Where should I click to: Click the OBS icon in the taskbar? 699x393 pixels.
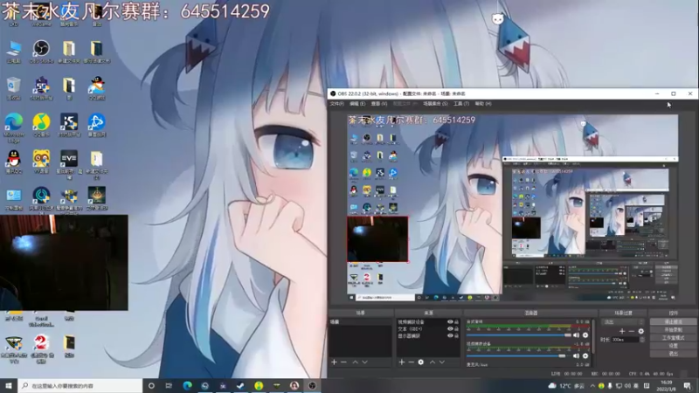point(312,385)
